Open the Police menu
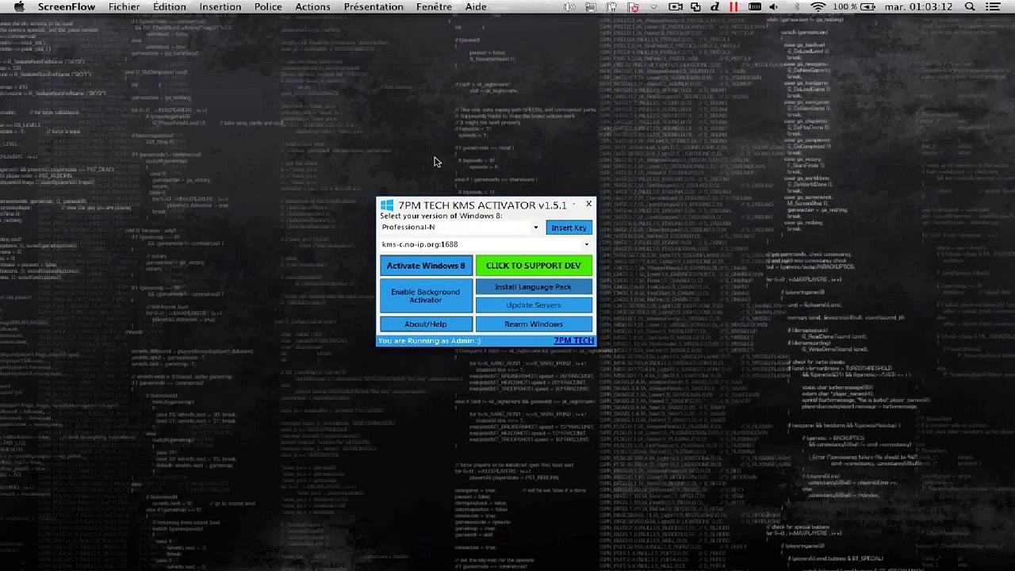This screenshot has height=571, width=1015. coord(268,7)
